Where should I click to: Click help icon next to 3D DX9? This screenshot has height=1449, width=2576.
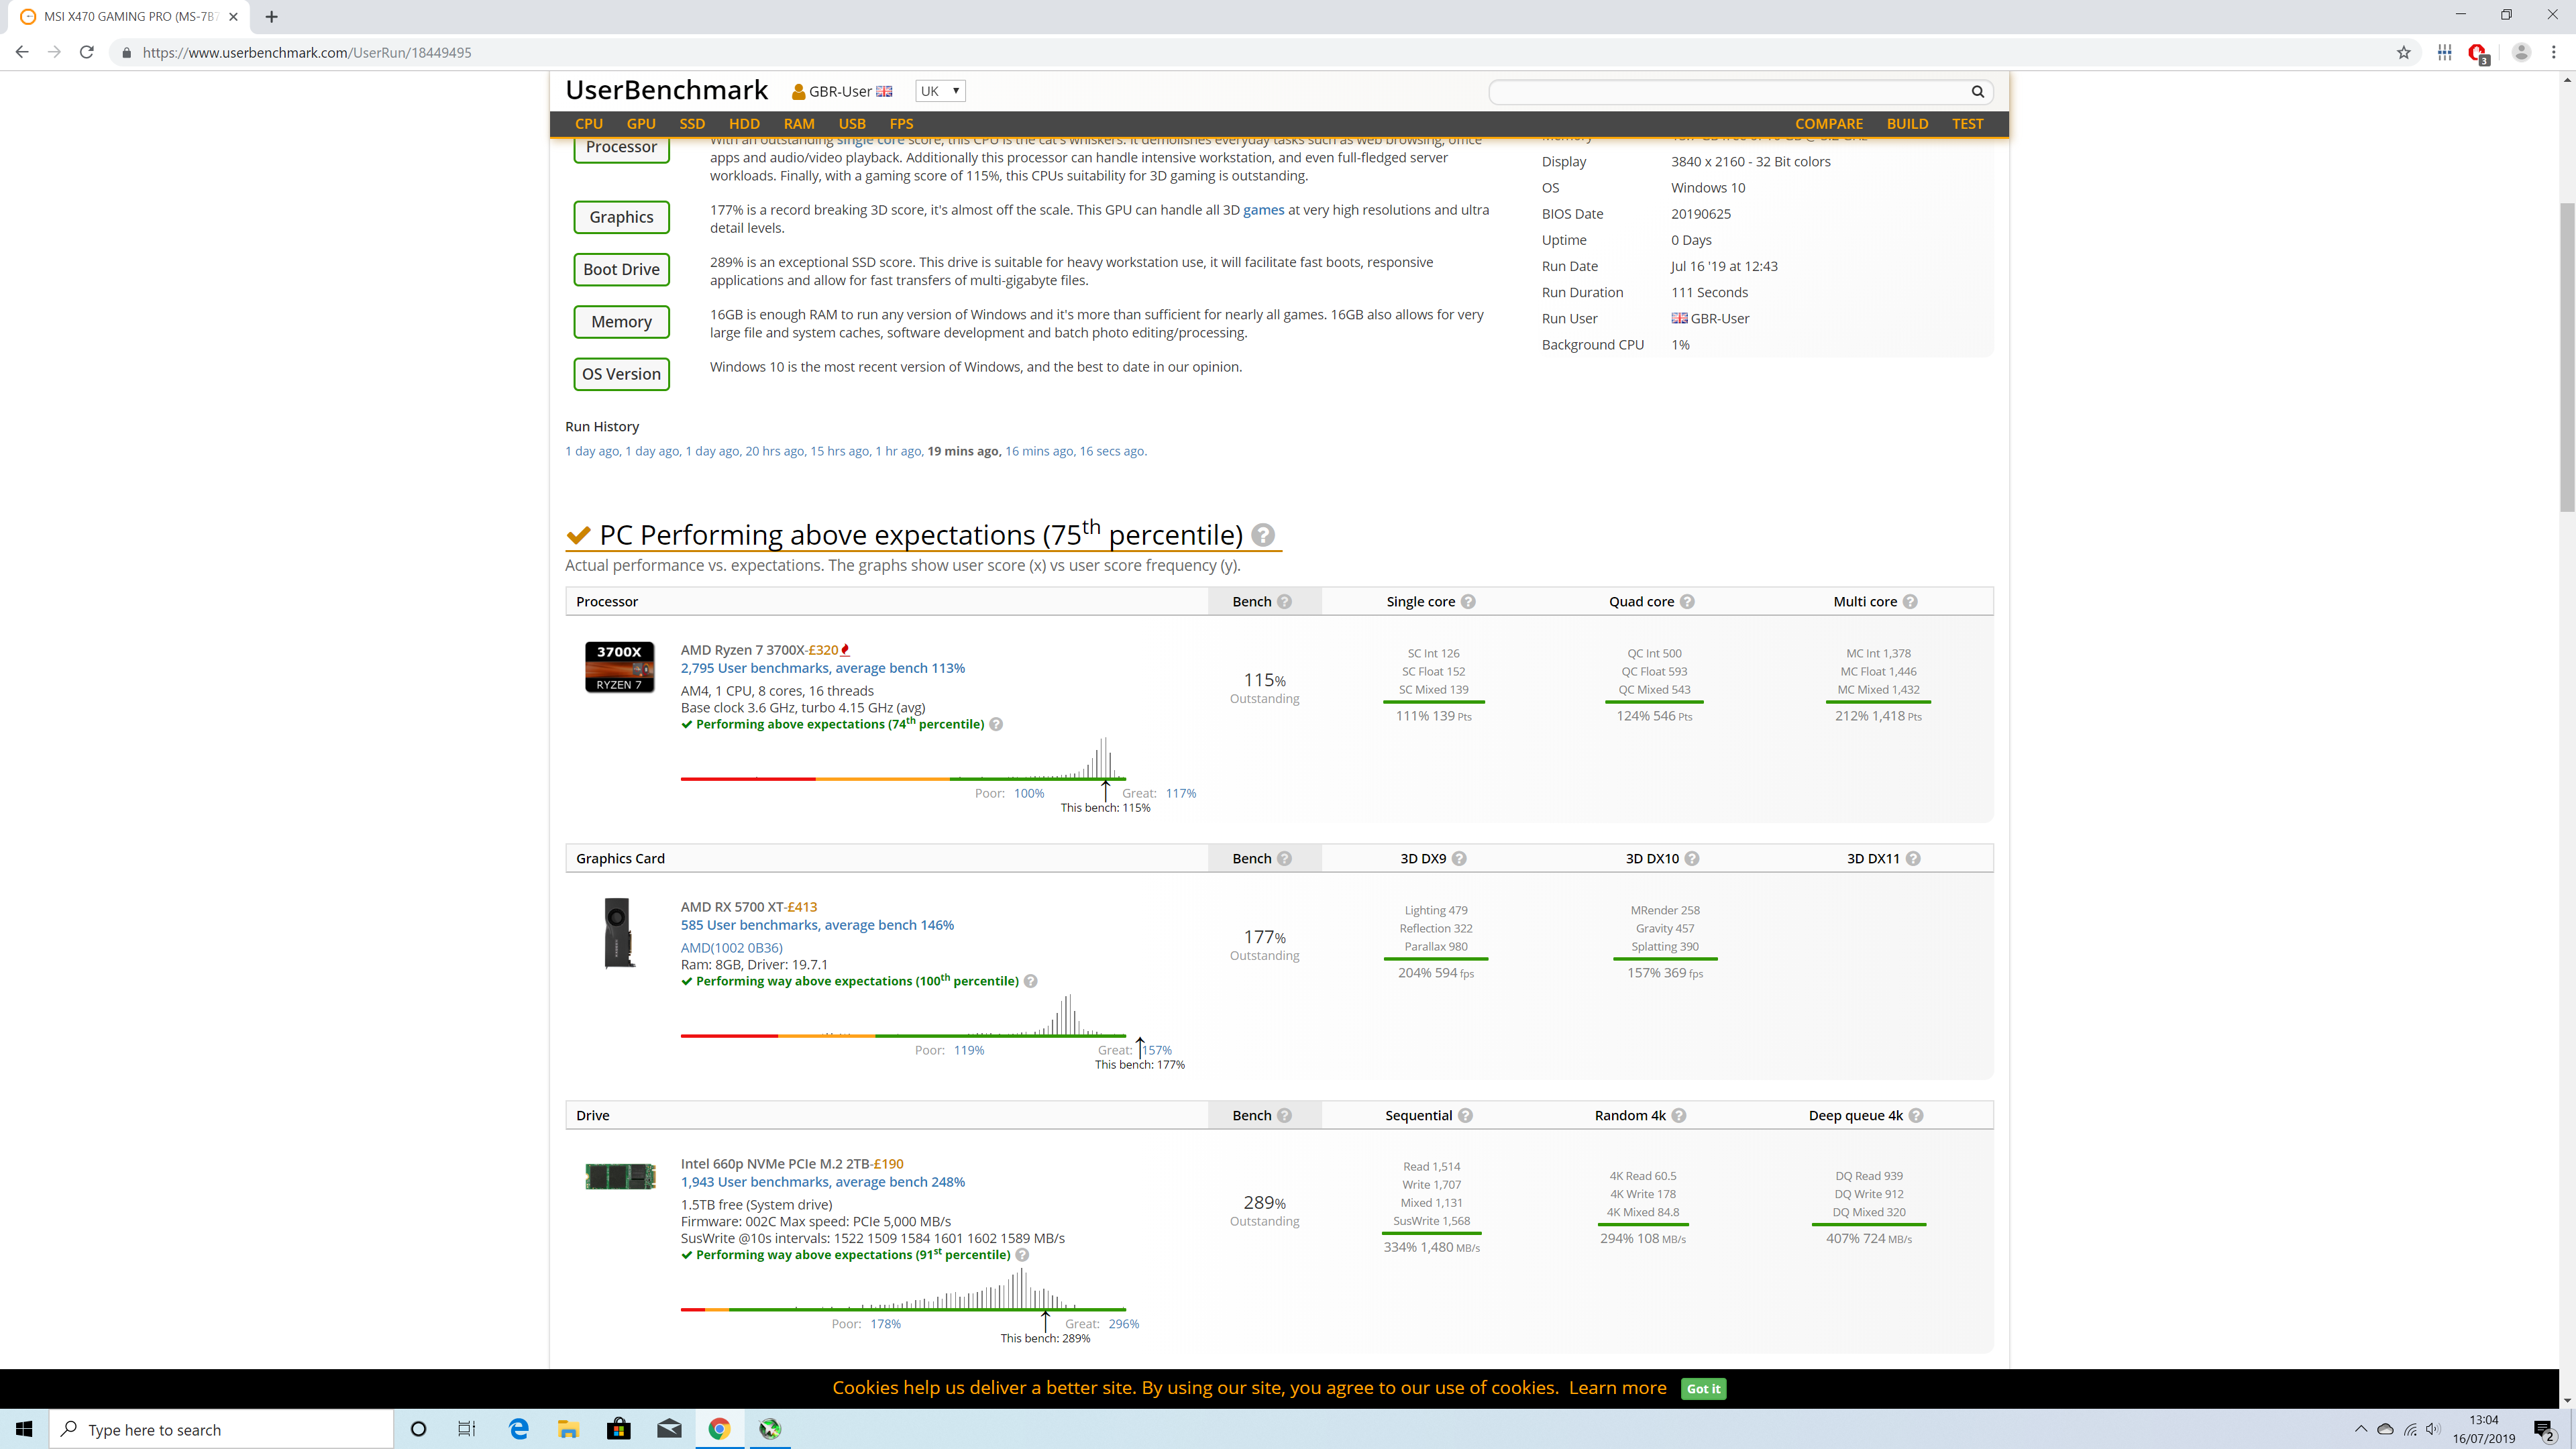click(x=1459, y=858)
